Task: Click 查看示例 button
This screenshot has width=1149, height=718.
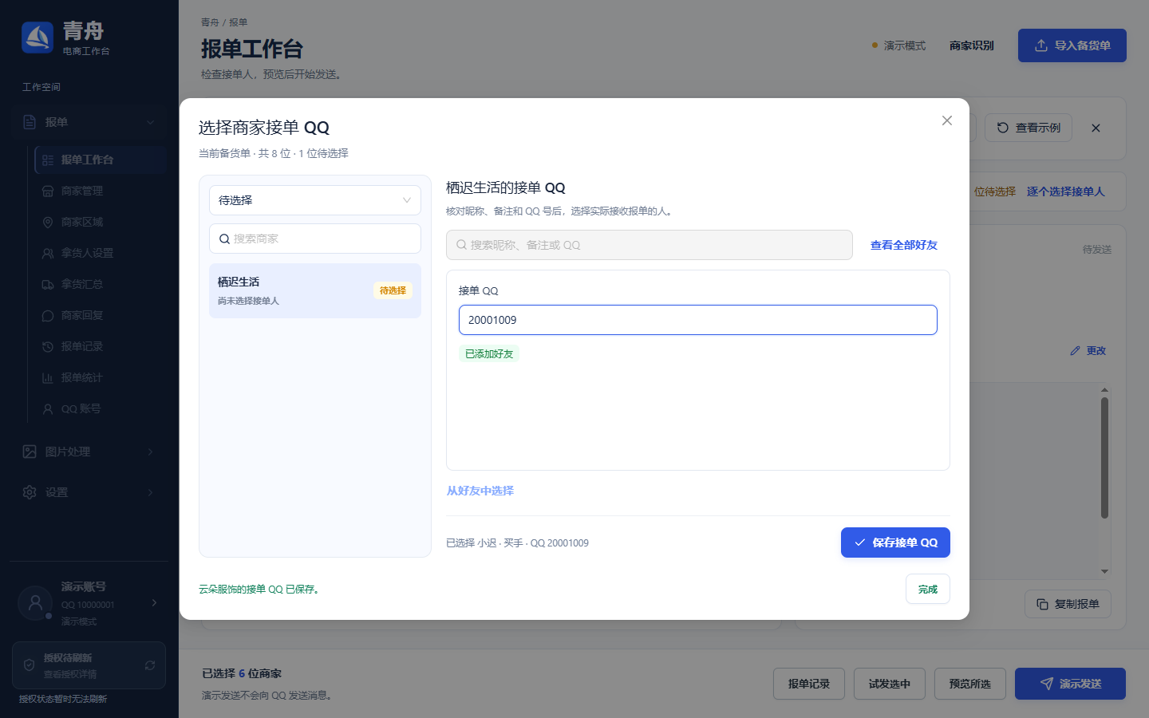Action: [1029, 128]
